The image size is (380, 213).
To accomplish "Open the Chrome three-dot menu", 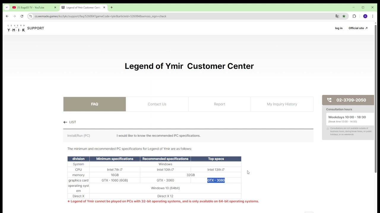I will (373, 16).
